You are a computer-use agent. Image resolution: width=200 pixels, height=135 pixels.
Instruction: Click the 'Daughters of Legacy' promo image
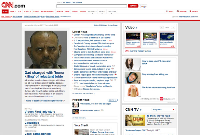(135, 120)
